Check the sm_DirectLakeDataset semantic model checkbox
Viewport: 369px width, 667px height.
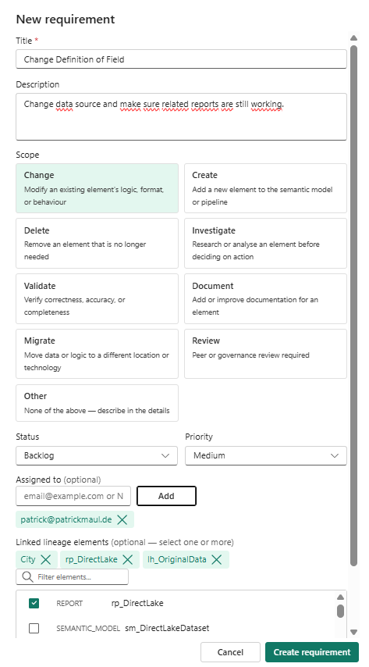click(34, 628)
